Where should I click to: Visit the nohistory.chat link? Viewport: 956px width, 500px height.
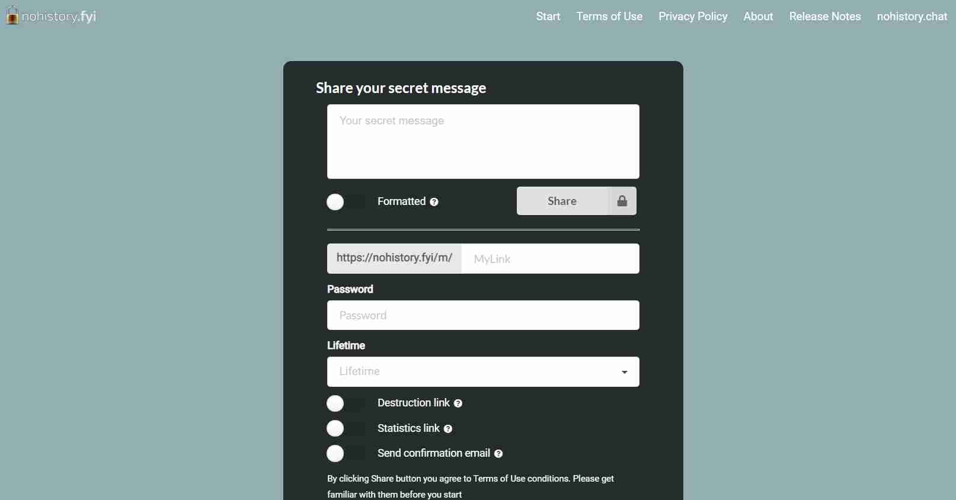pos(912,17)
